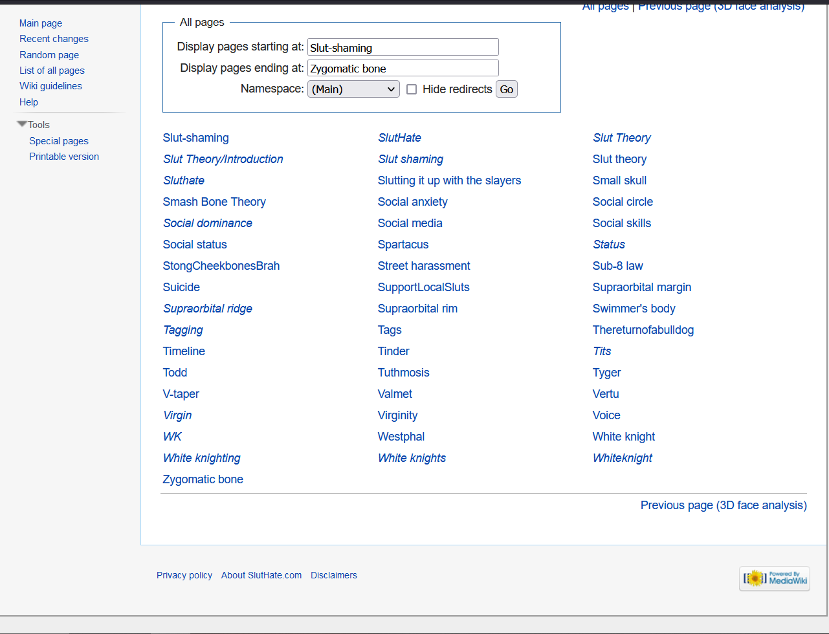Open the Westphal page
The width and height of the screenshot is (829, 634).
point(401,437)
